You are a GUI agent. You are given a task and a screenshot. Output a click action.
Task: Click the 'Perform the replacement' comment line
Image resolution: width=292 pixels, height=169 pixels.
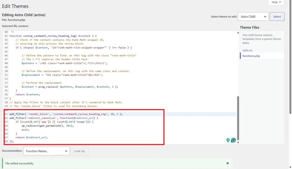[41, 83]
